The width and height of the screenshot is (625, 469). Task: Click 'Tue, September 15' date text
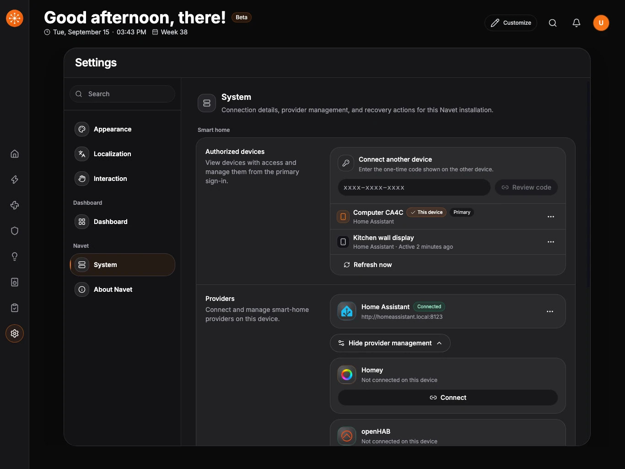81,32
